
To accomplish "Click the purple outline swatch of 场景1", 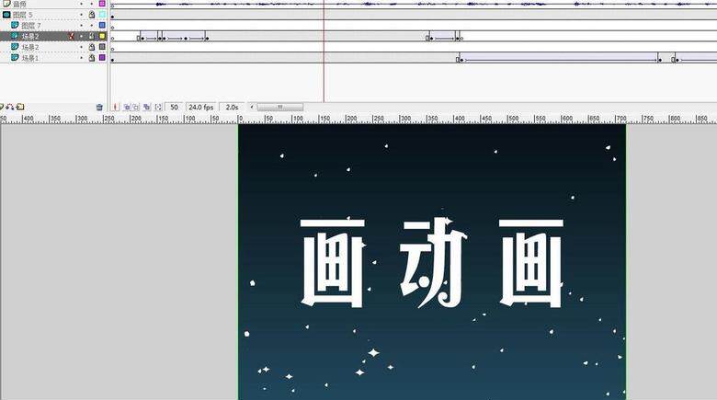I will pos(102,58).
